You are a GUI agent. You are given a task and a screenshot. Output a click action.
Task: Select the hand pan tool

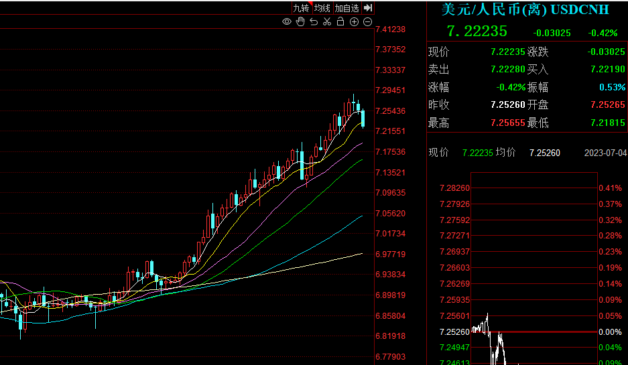[300, 21]
